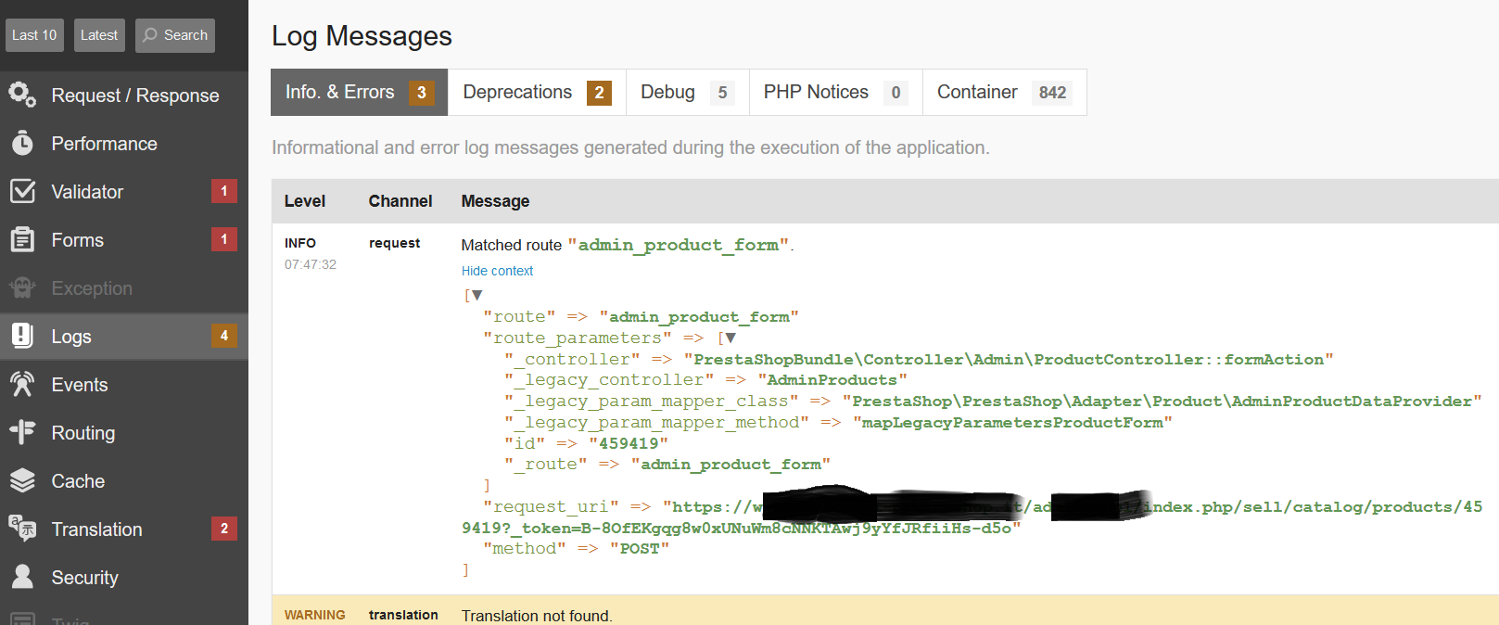Click the Level column header
1499x625 pixels.
click(x=304, y=201)
